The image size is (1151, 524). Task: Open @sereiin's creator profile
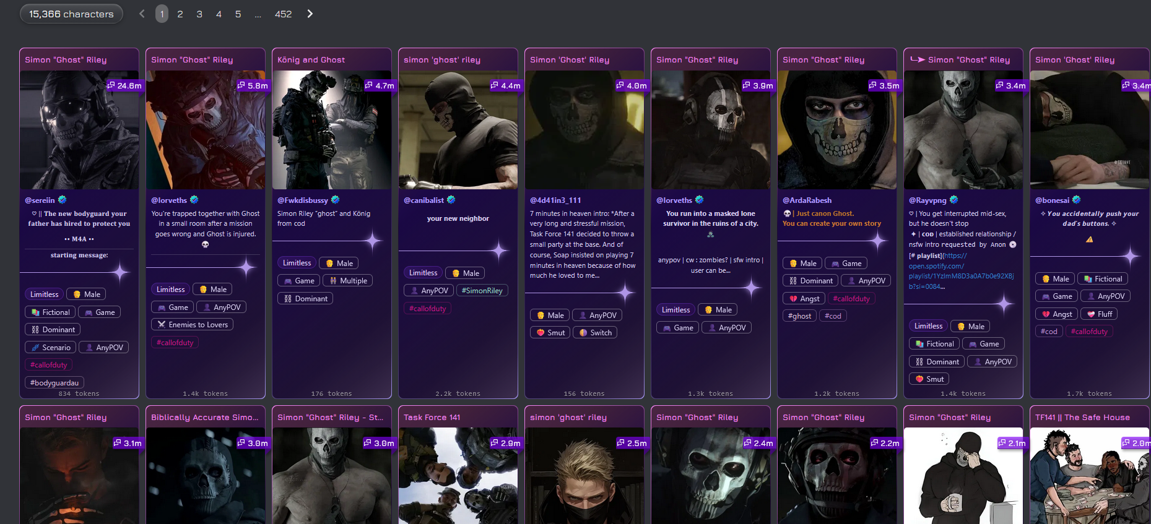[40, 200]
